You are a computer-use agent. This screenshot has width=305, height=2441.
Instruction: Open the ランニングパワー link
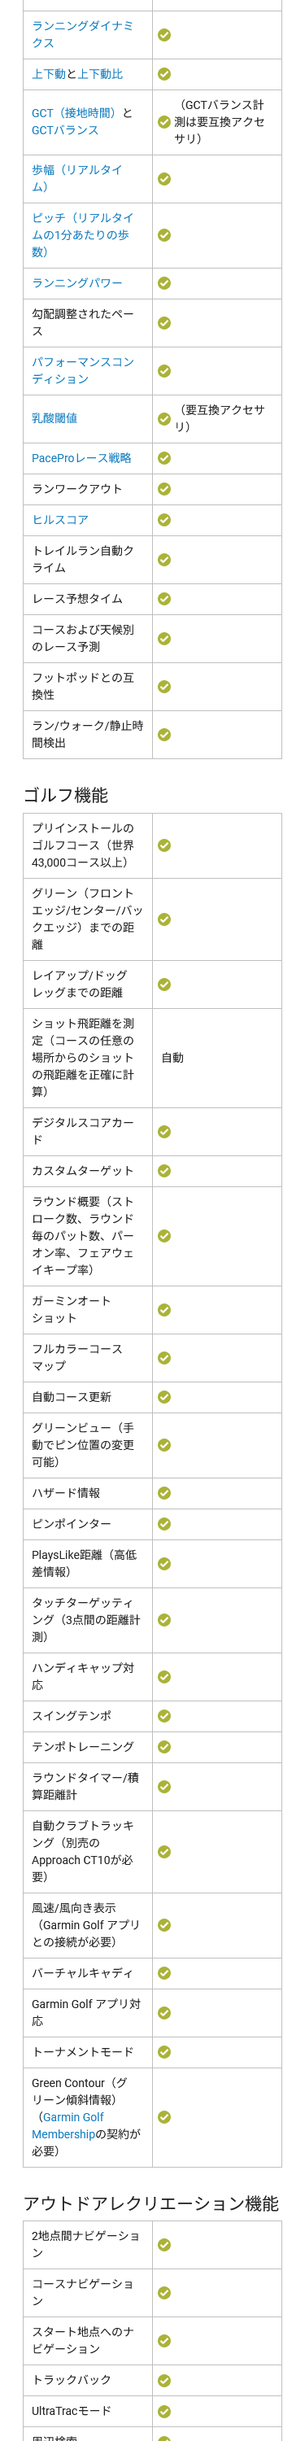[76, 283]
